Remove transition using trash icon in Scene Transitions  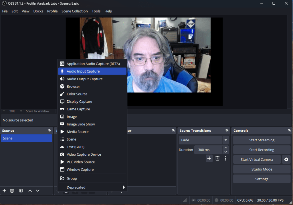[217, 158]
